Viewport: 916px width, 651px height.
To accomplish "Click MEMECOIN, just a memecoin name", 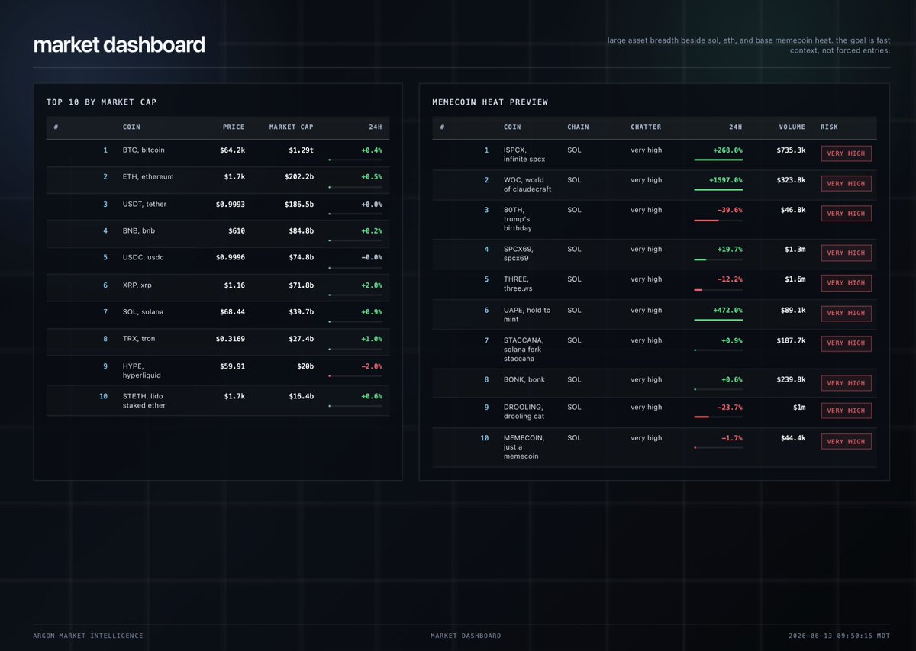I will tap(524, 447).
